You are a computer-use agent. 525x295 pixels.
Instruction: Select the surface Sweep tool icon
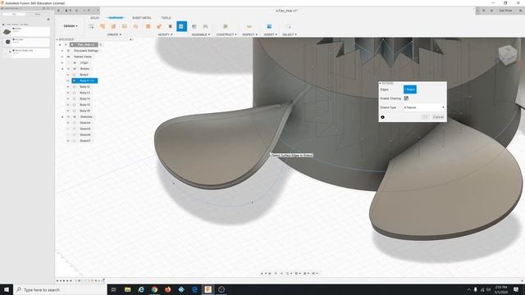pyautogui.click(x=125, y=26)
